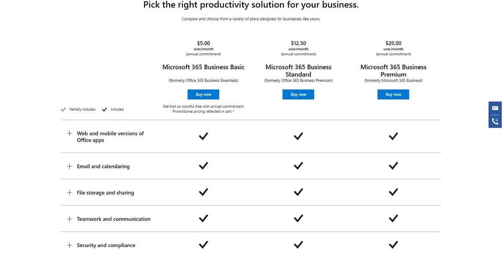The height and width of the screenshot is (255, 502).
Task: Click Business Basic checkmark for Web and mobile apps
Action: point(203,136)
